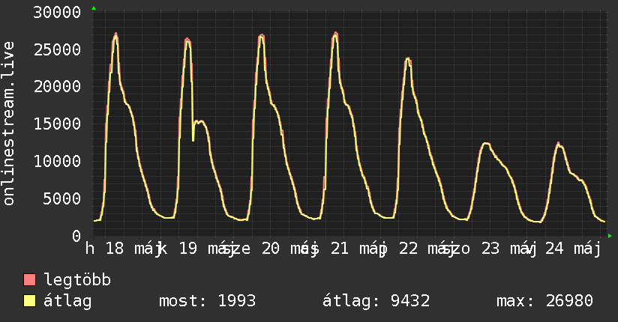Click the 5000 y-axis label
Screen dimensions: 618x322
point(62,198)
